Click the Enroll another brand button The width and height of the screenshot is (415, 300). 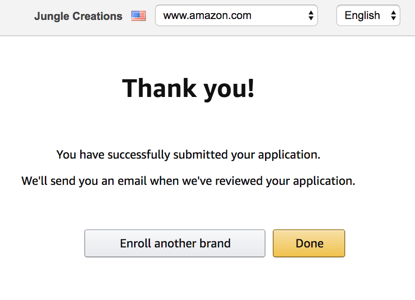click(174, 243)
